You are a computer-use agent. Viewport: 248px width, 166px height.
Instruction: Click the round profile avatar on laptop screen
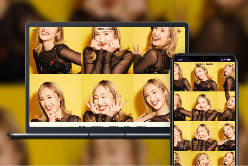click(x=179, y=30)
